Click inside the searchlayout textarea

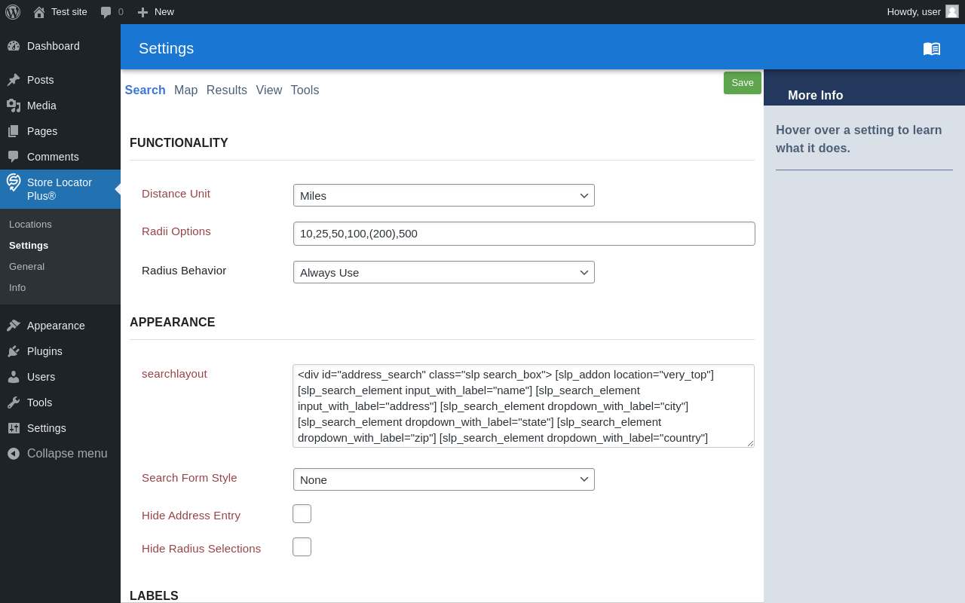coord(523,406)
